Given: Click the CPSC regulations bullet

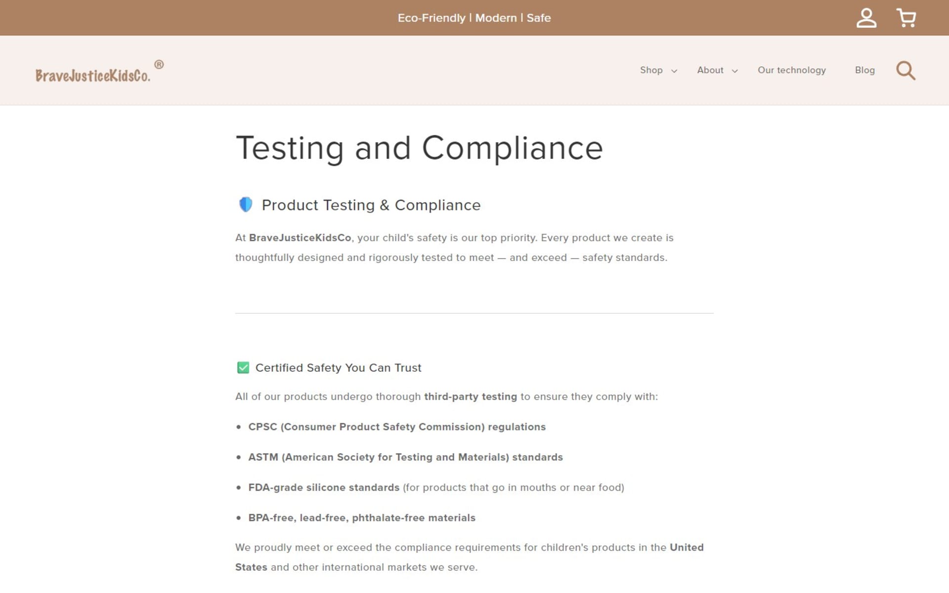Looking at the screenshot, I should pyautogui.click(x=397, y=427).
